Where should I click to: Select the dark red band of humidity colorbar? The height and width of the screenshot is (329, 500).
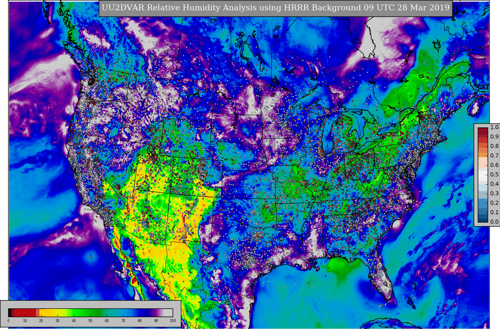click(x=25, y=313)
